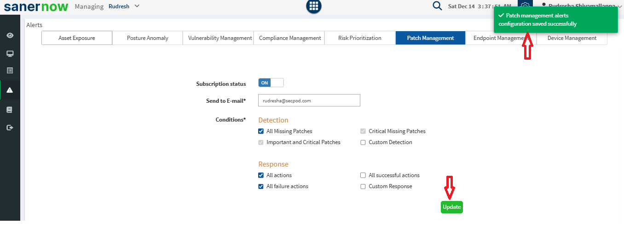Open the book icon in sidebar
The width and height of the screenshot is (624, 240).
[x=10, y=110]
